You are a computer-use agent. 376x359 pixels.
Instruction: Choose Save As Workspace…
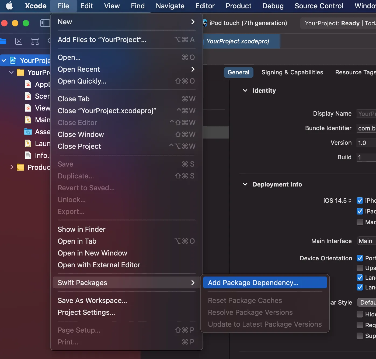126,301
